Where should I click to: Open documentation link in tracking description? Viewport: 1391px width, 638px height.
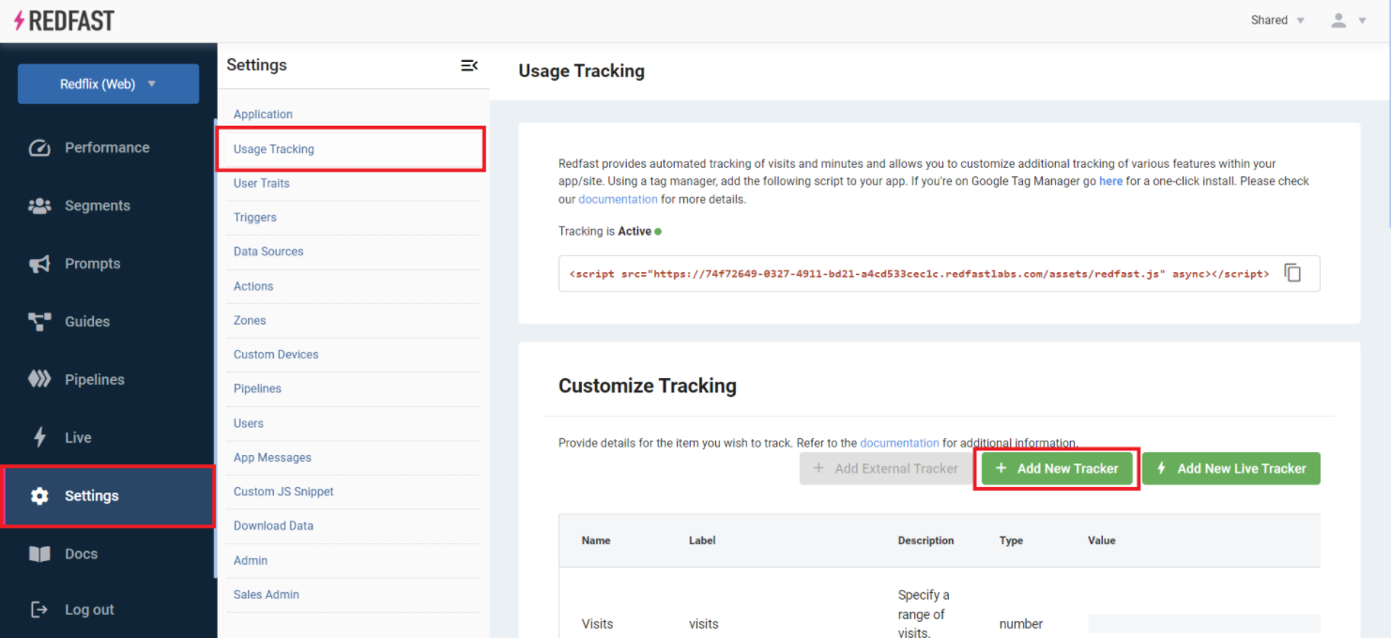[618, 199]
